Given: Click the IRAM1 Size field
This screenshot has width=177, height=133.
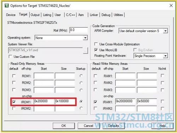Looking at the screenshot, I should pyautogui.click(x=147, y=101).
